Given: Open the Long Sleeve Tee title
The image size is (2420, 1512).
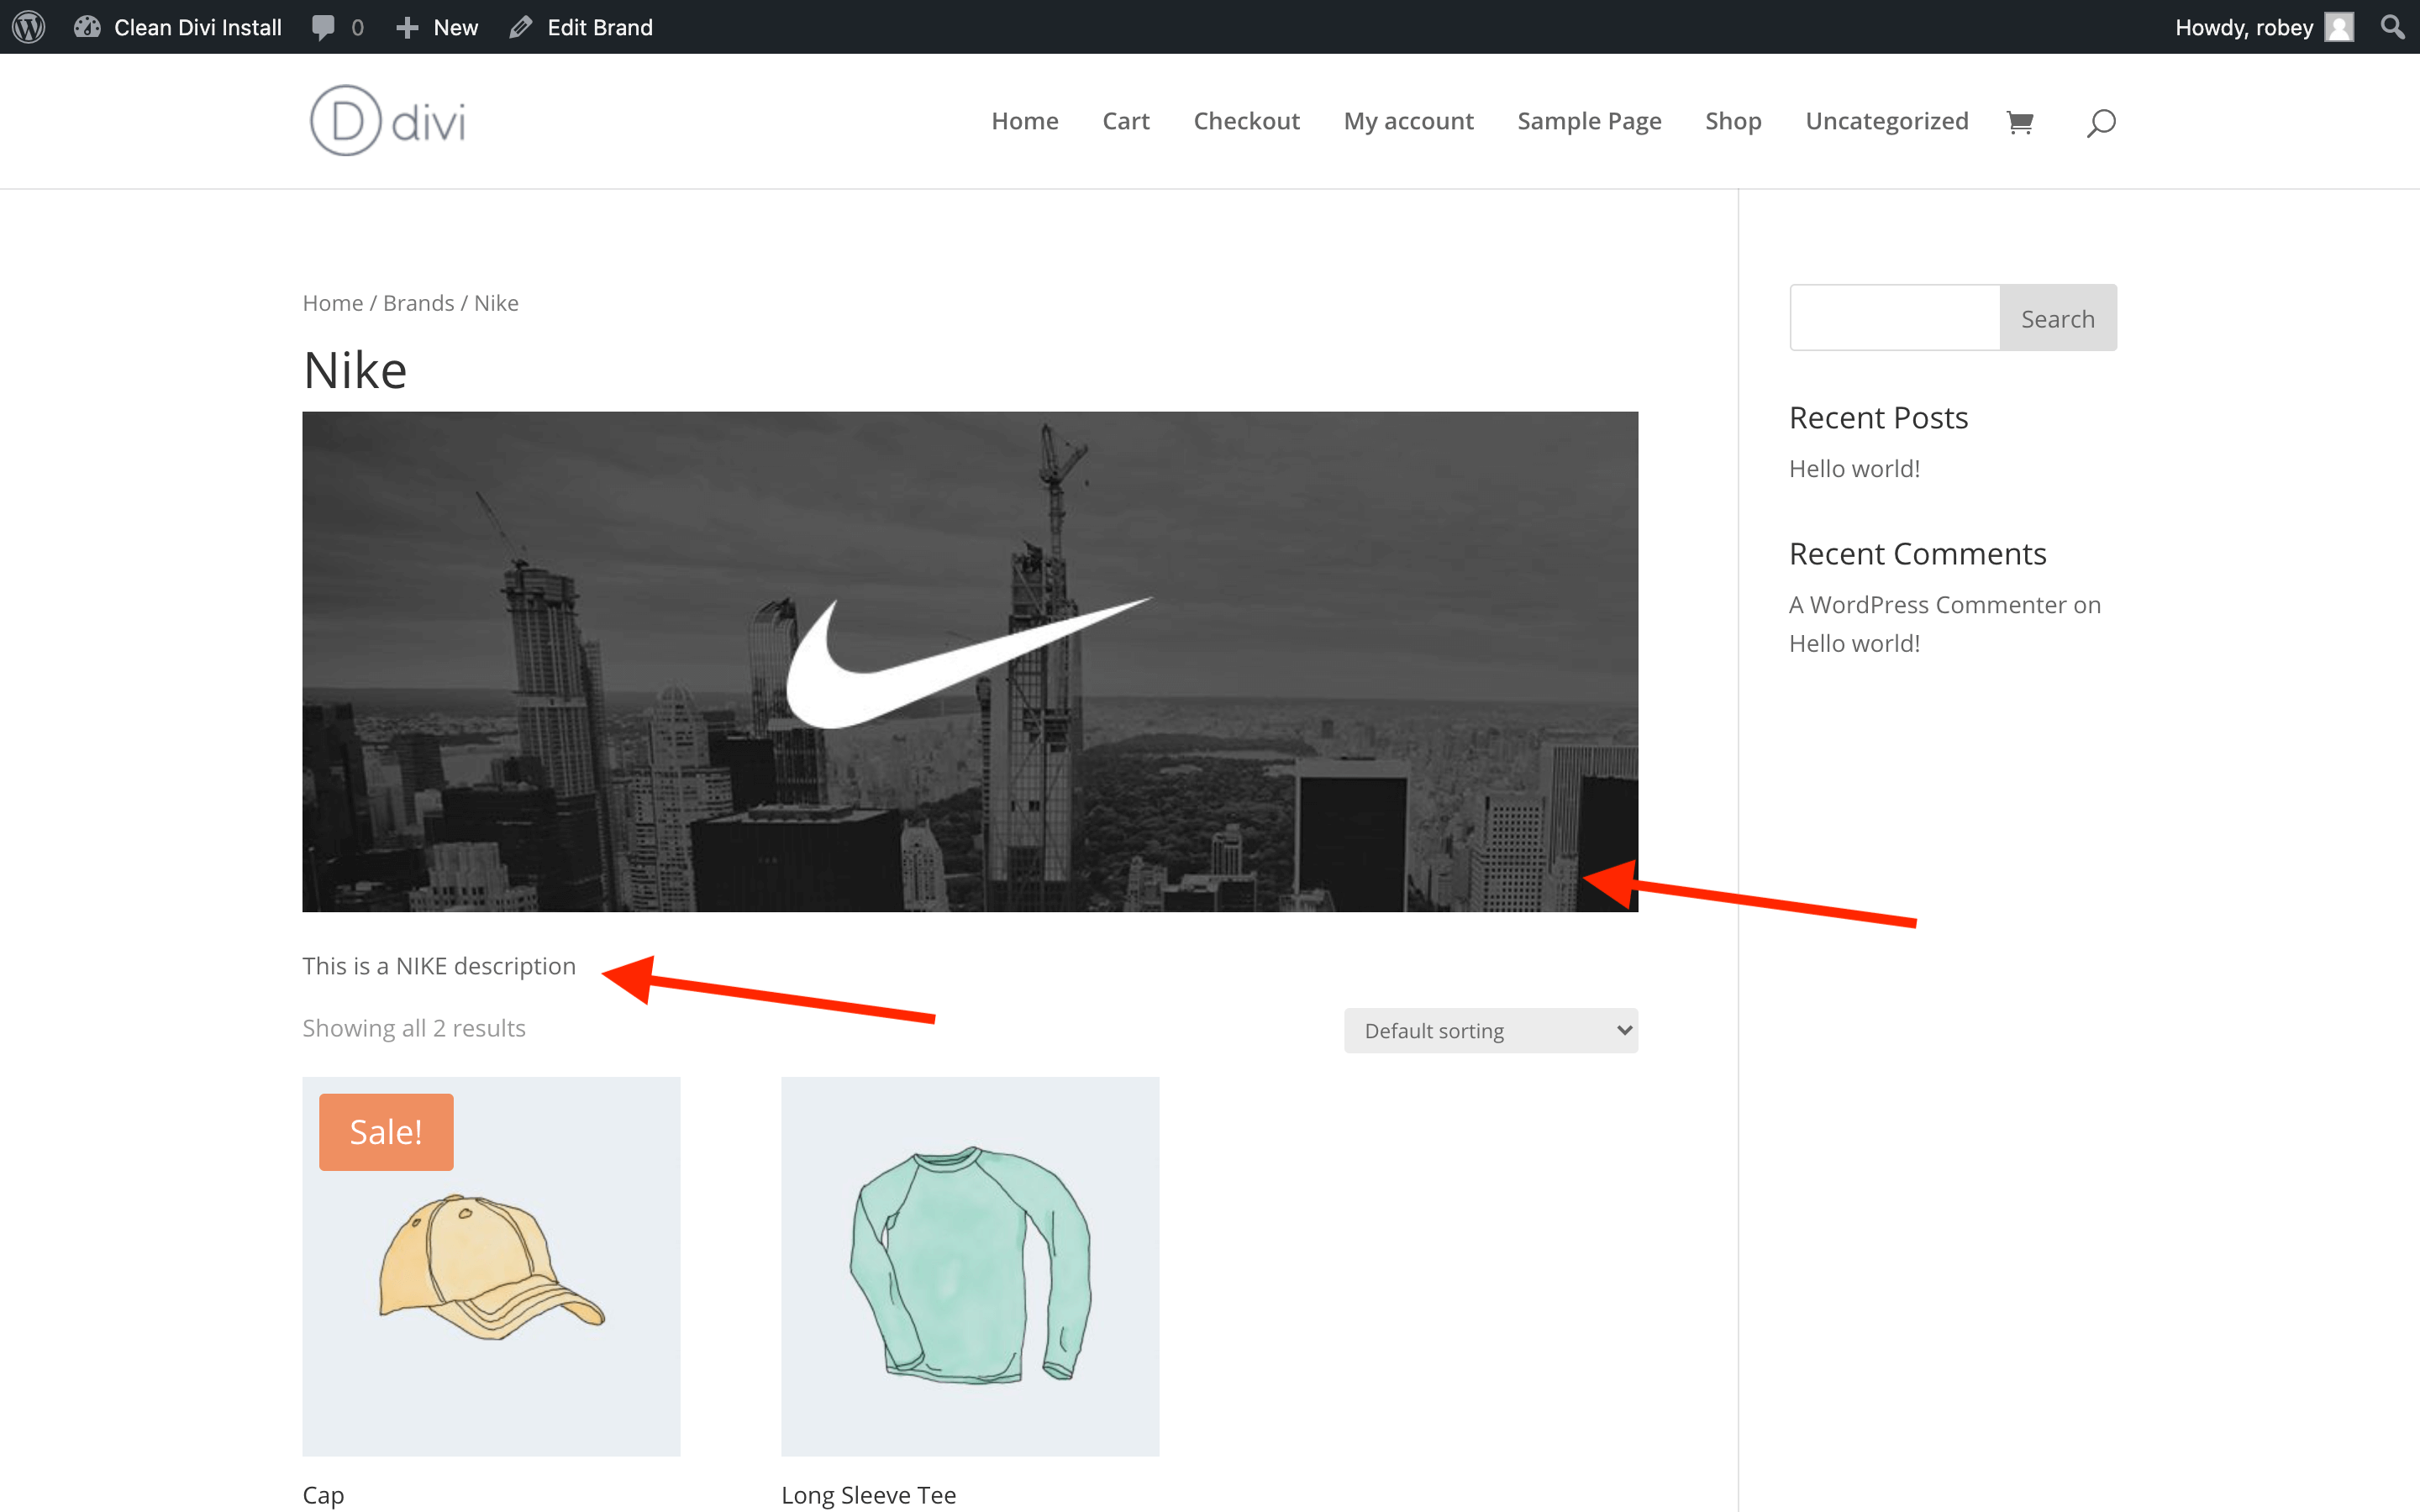Looking at the screenshot, I should point(868,1495).
